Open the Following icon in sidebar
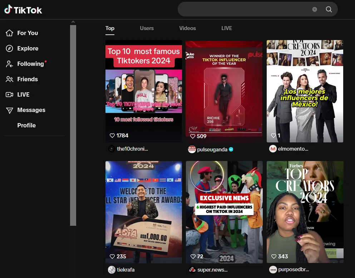Image resolution: width=355 pixels, height=278 pixels. [x=10, y=64]
